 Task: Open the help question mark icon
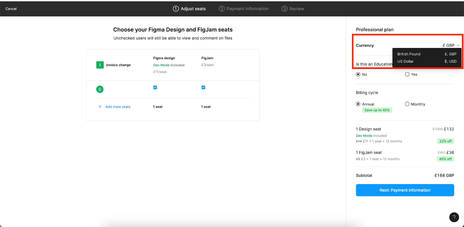pos(454,217)
